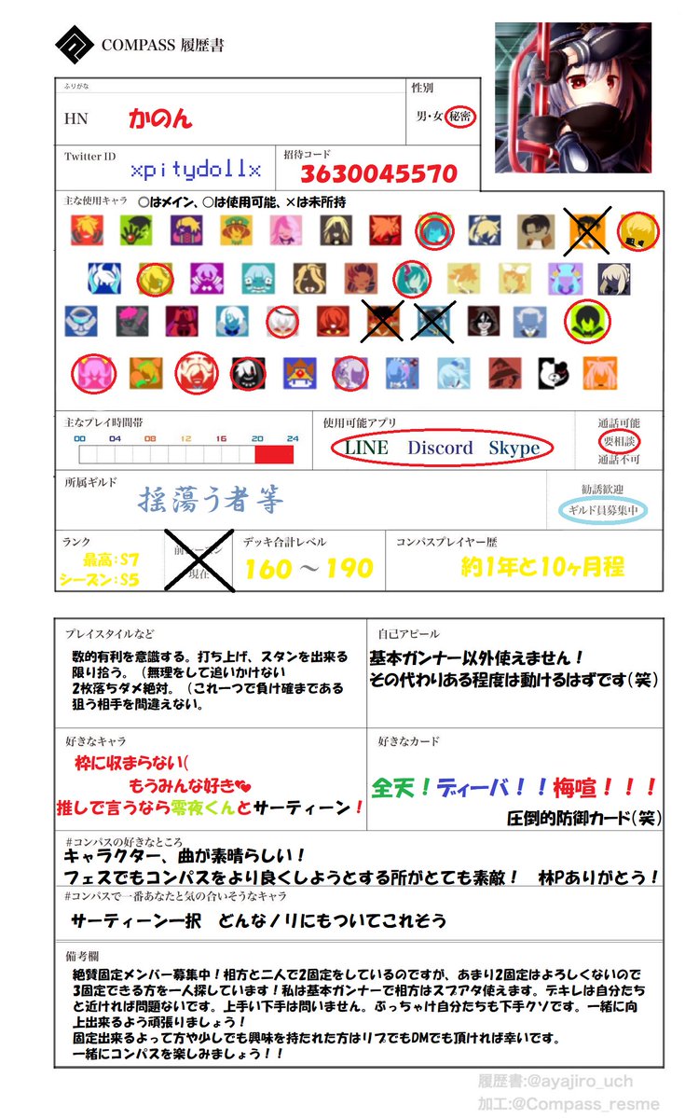Click the text 圧倒的防御カード(笑)
The image size is (685, 1119).
click(584, 818)
